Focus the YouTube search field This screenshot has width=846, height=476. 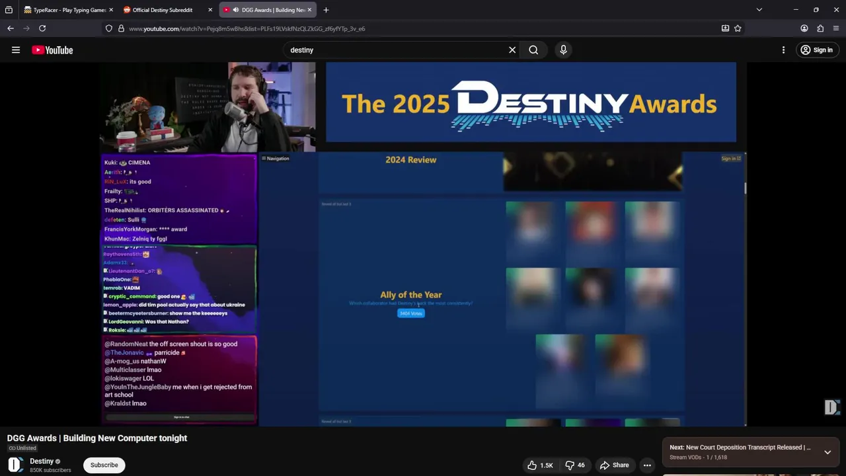click(x=397, y=50)
